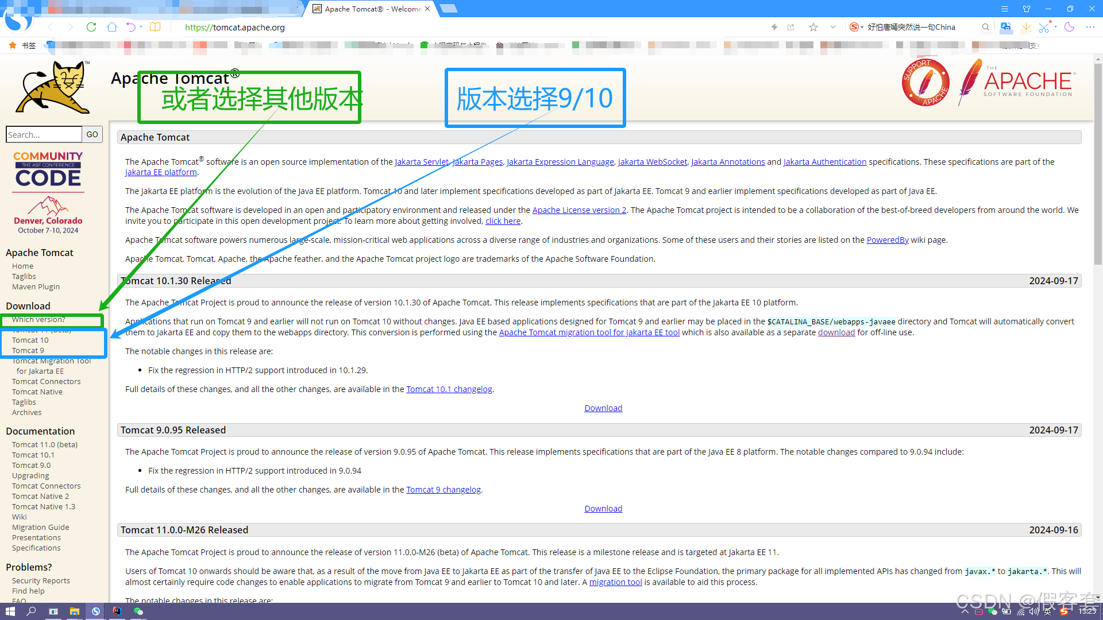Close the Apache Tomcat Welcome tab
Viewport: 1103px width, 620px height.
pos(427,9)
